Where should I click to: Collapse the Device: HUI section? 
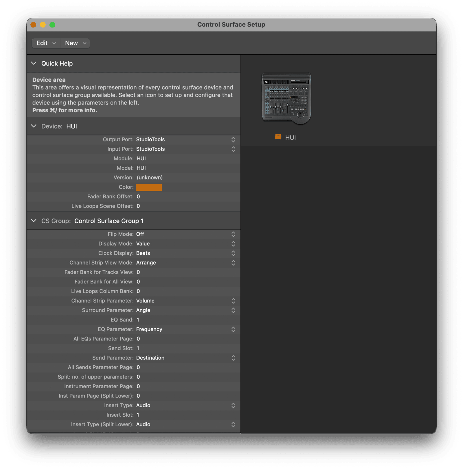click(x=34, y=126)
